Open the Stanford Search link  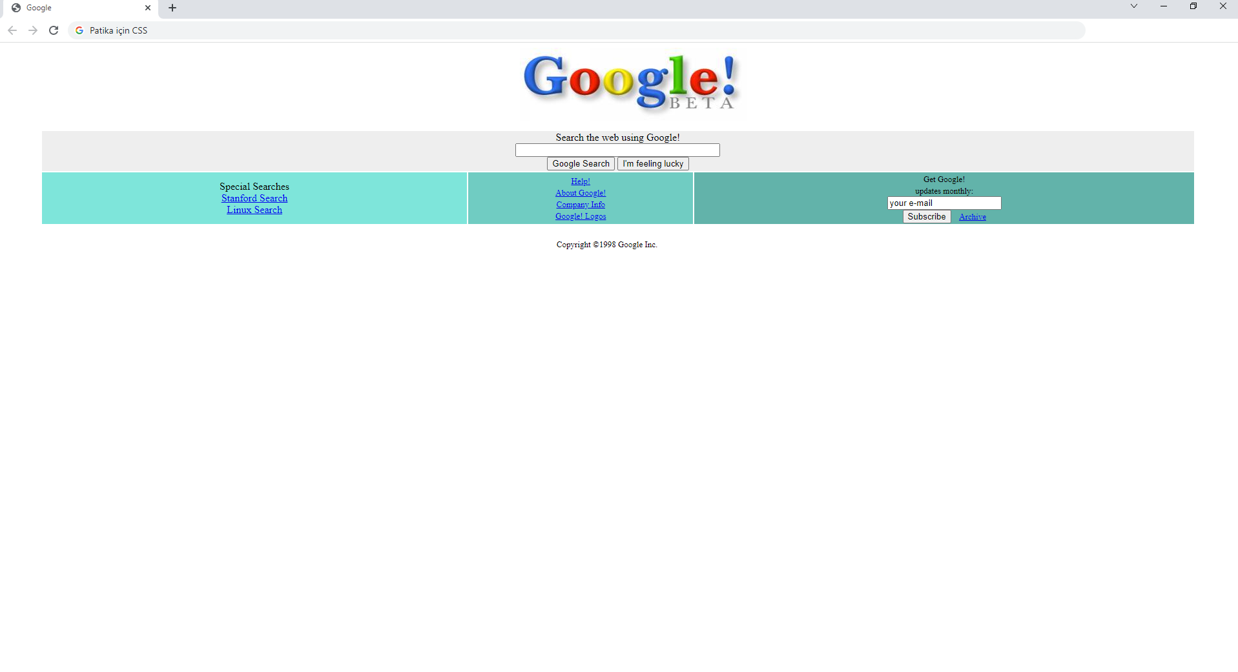coord(254,198)
